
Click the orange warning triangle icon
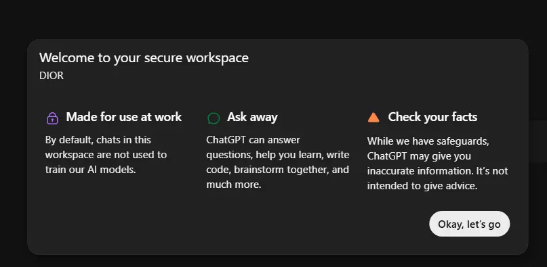(x=373, y=118)
